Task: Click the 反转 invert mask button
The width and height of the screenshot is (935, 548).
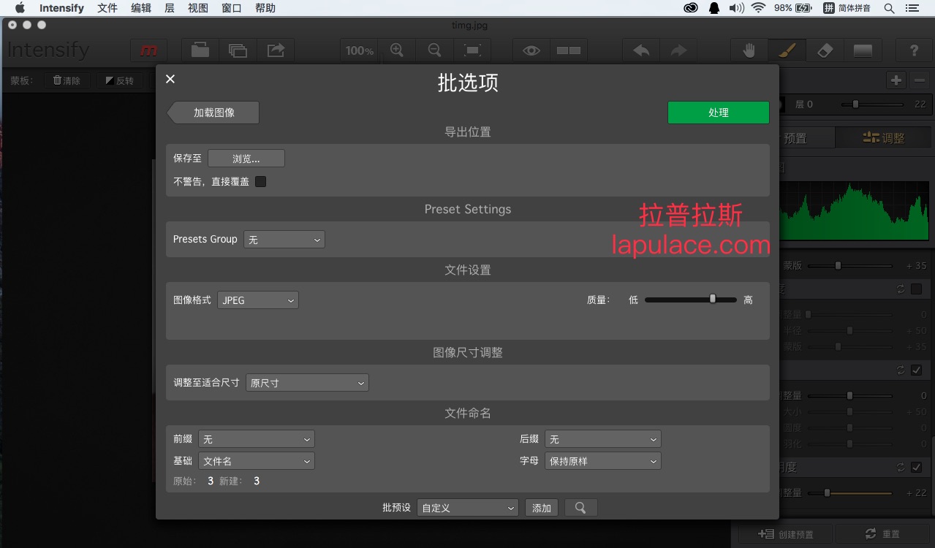Action: pos(120,80)
